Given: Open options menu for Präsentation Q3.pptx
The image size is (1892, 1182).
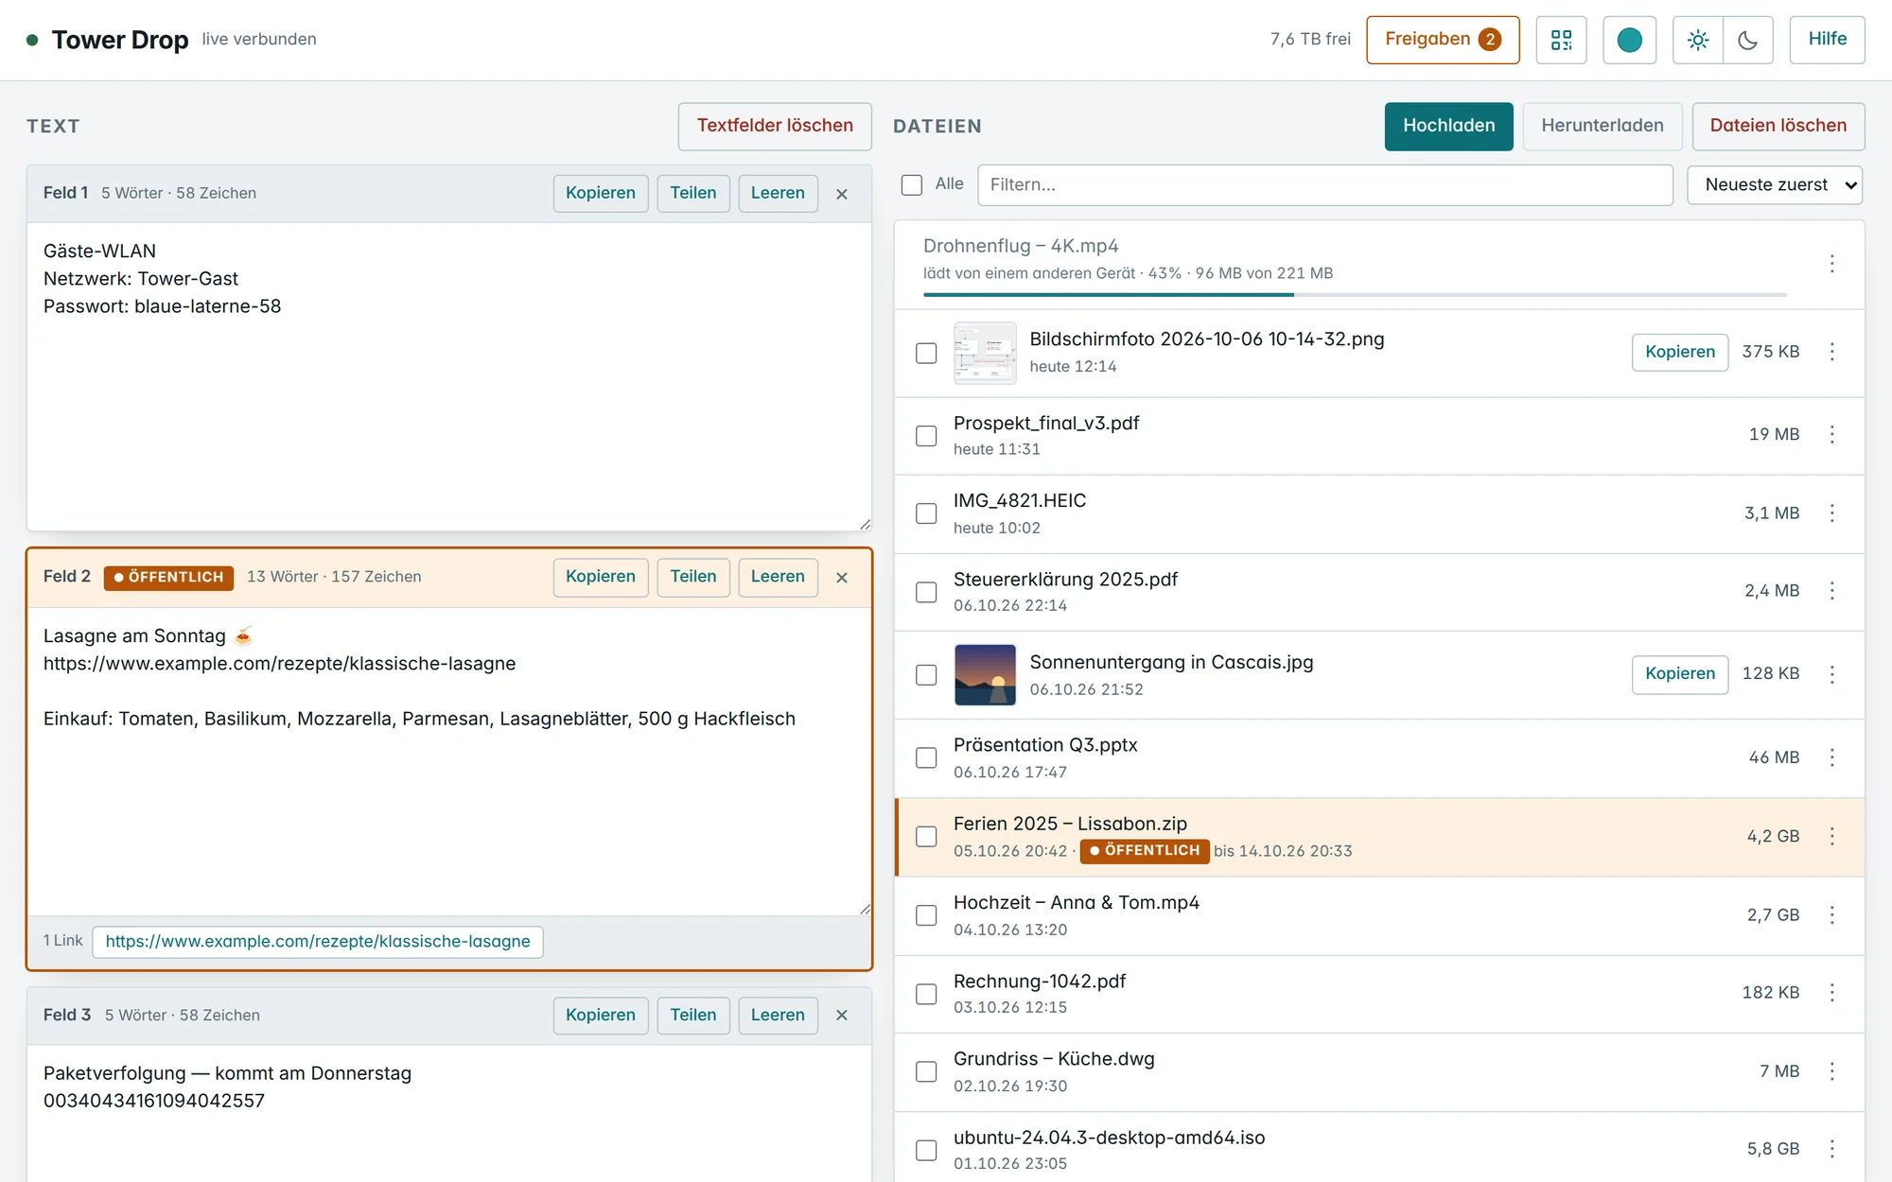Looking at the screenshot, I should point(1832,757).
